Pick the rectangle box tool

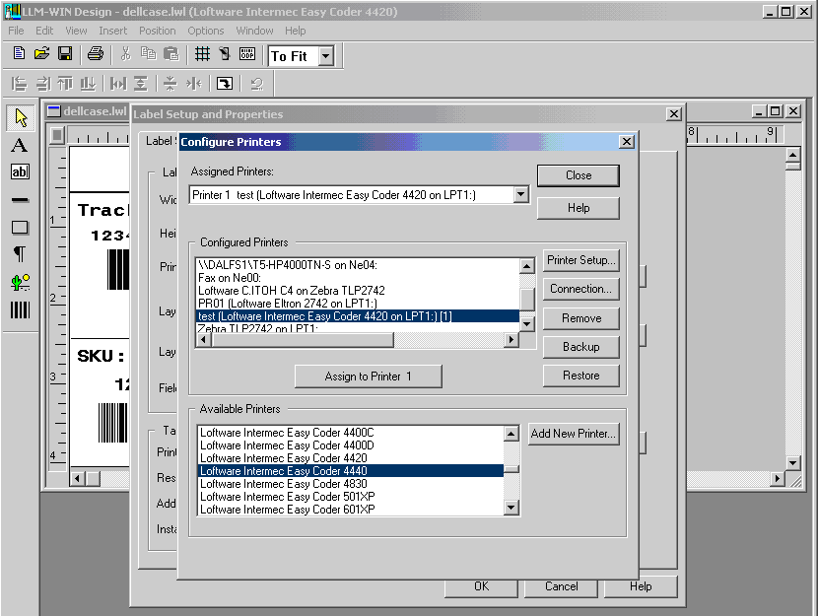click(x=20, y=228)
